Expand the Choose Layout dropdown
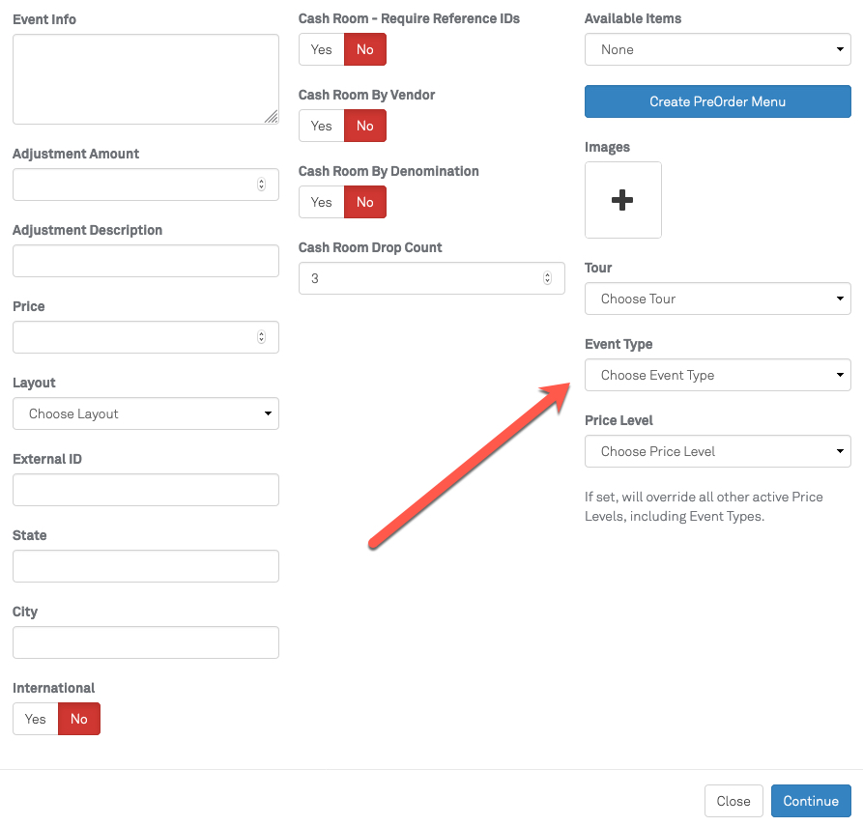863x826 pixels. point(145,413)
